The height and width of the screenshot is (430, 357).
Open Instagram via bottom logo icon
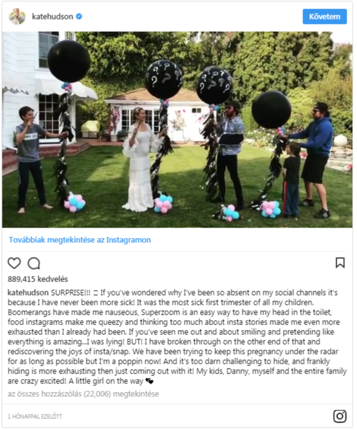(340, 416)
